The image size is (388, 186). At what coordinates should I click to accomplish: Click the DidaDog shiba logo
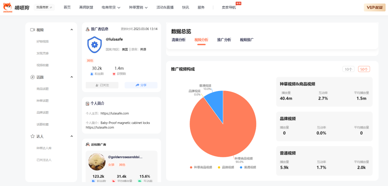8,8
